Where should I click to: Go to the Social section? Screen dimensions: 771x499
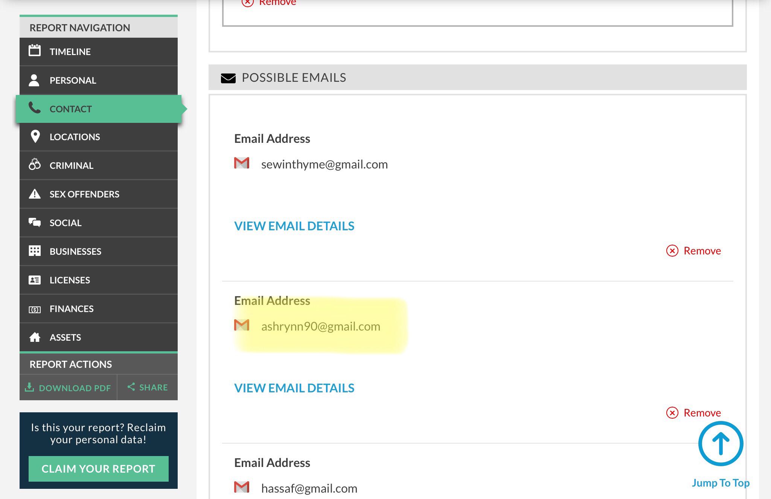coord(99,223)
